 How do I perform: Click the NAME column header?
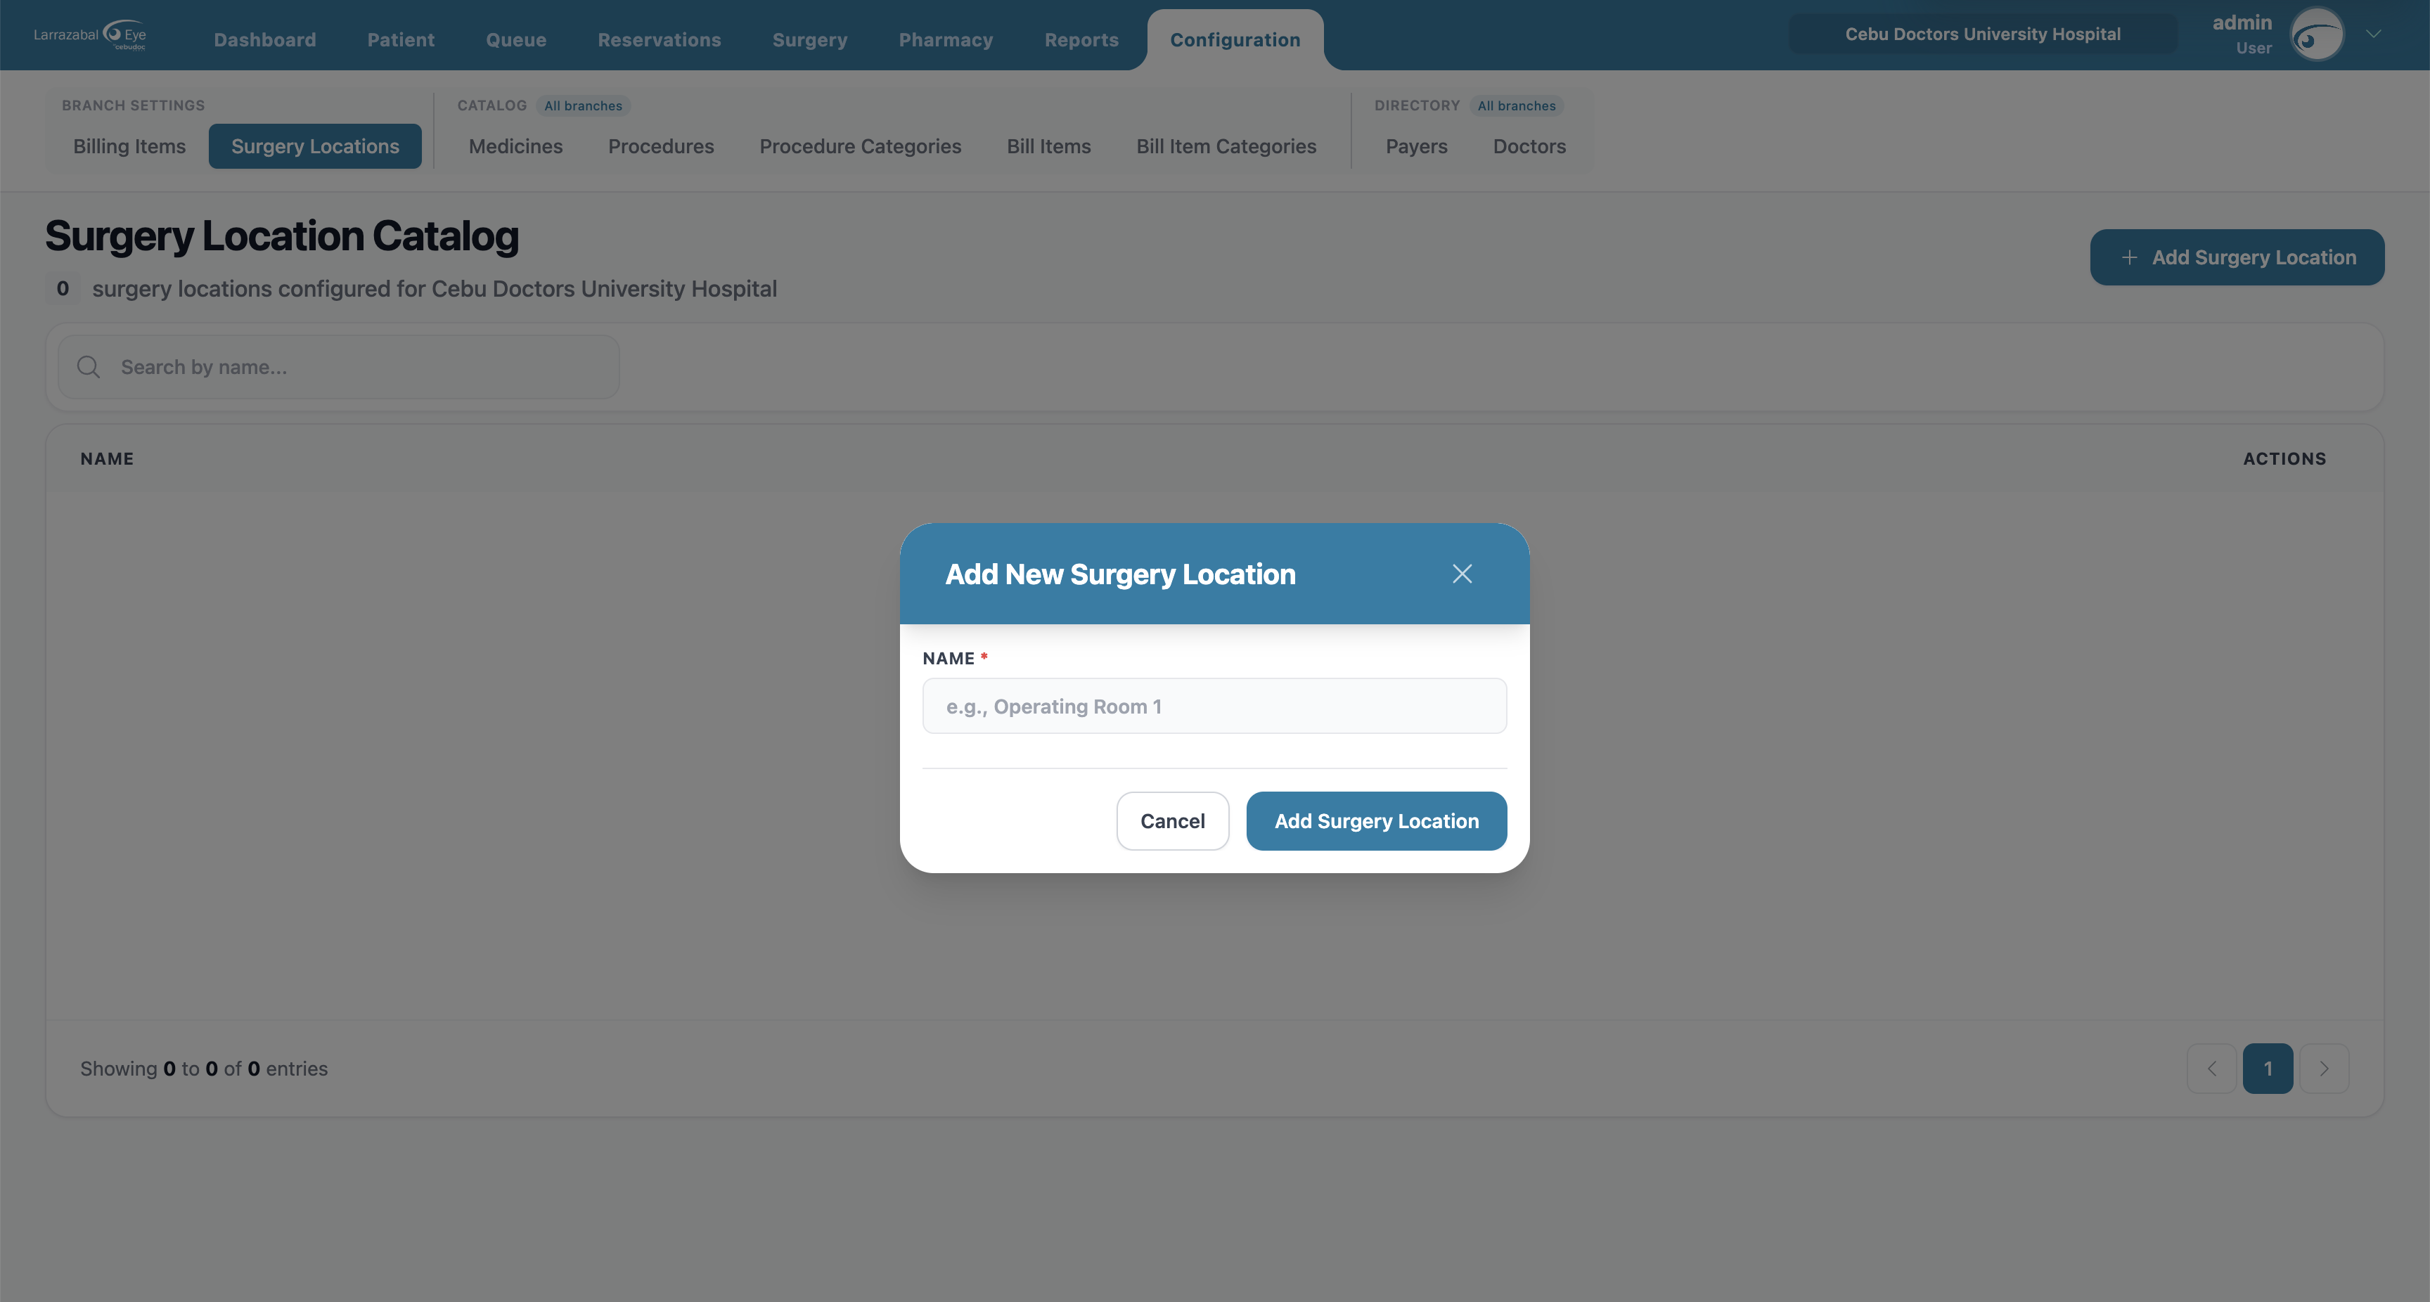[x=107, y=458]
